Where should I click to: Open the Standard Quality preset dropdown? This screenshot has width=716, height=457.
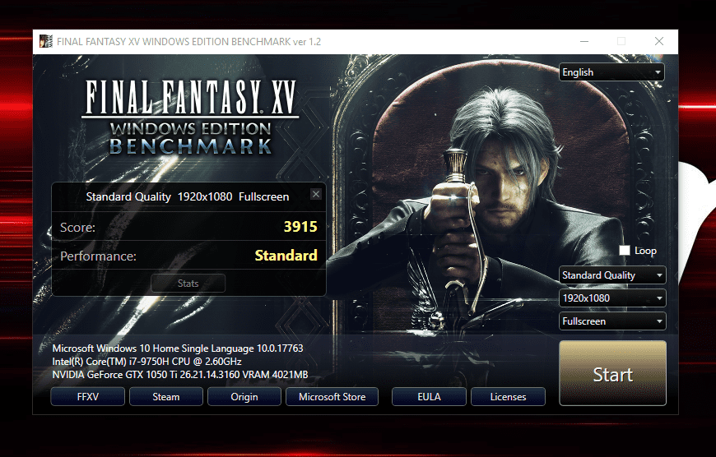click(x=612, y=275)
